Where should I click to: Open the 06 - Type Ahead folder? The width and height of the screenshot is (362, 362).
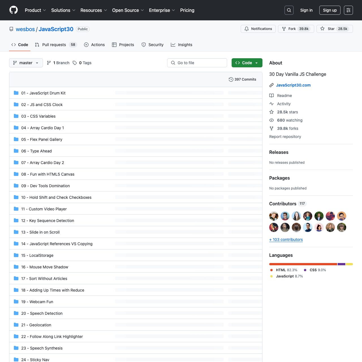pyautogui.click(x=36, y=151)
